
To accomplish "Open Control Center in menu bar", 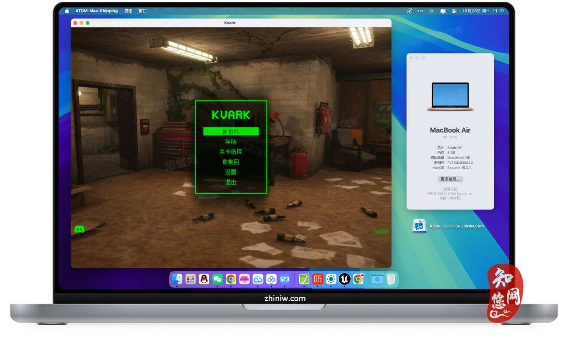I will pos(454,11).
